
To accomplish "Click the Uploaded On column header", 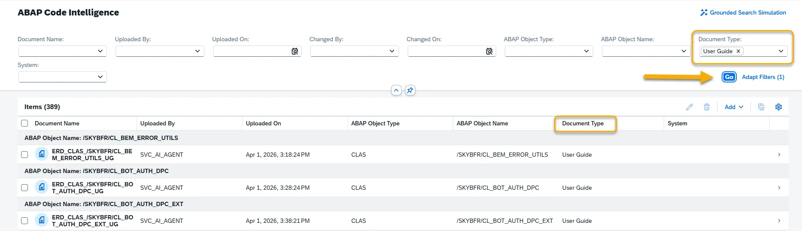I will coord(263,123).
